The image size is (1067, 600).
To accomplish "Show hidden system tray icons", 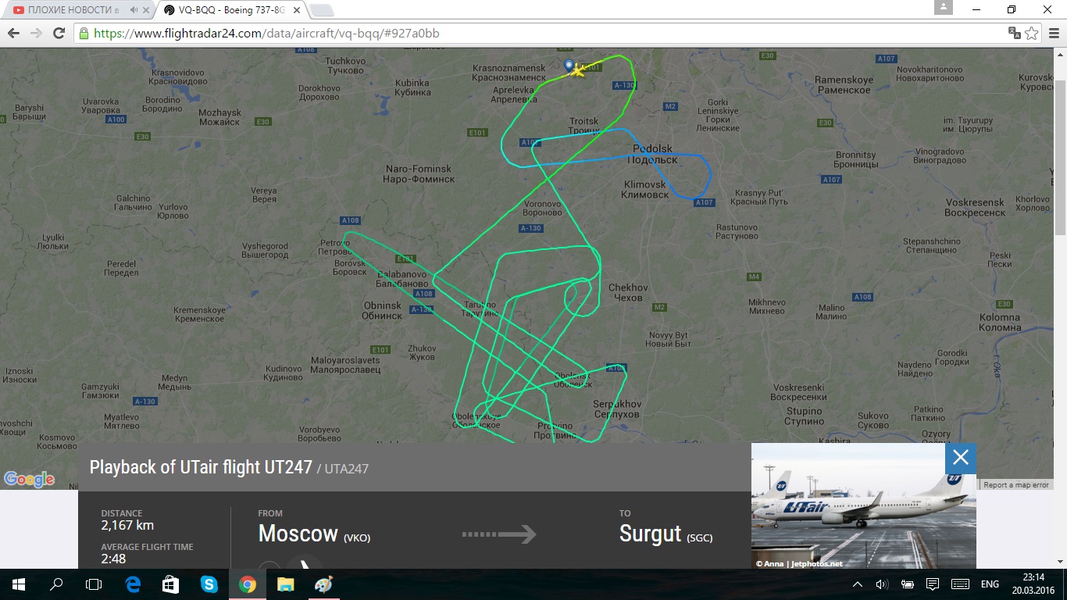I will click(x=858, y=584).
